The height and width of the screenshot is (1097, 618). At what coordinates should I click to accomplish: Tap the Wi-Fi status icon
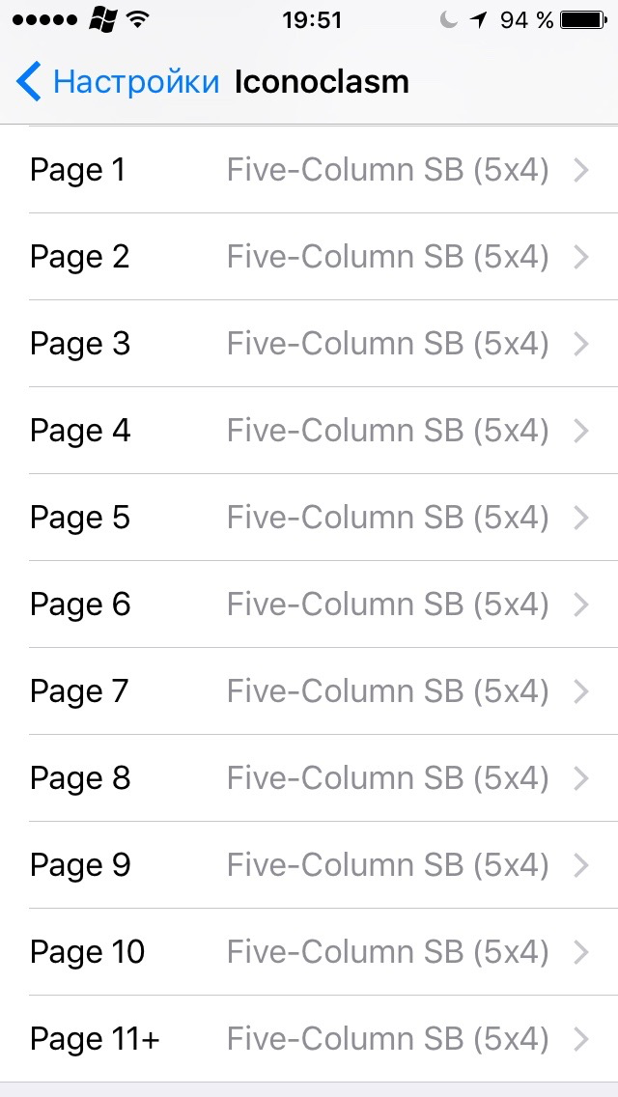(x=139, y=20)
